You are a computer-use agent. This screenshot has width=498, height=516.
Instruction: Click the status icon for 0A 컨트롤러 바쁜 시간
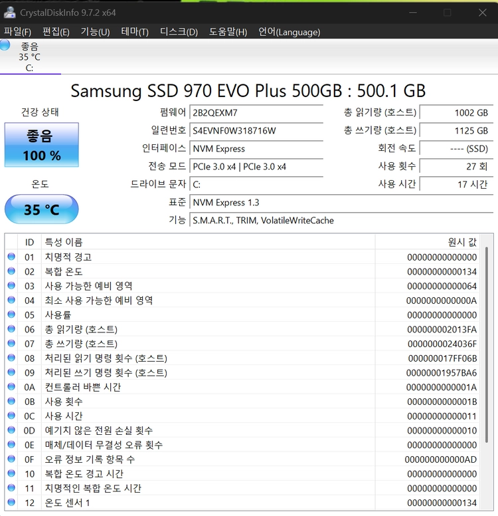(11, 386)
